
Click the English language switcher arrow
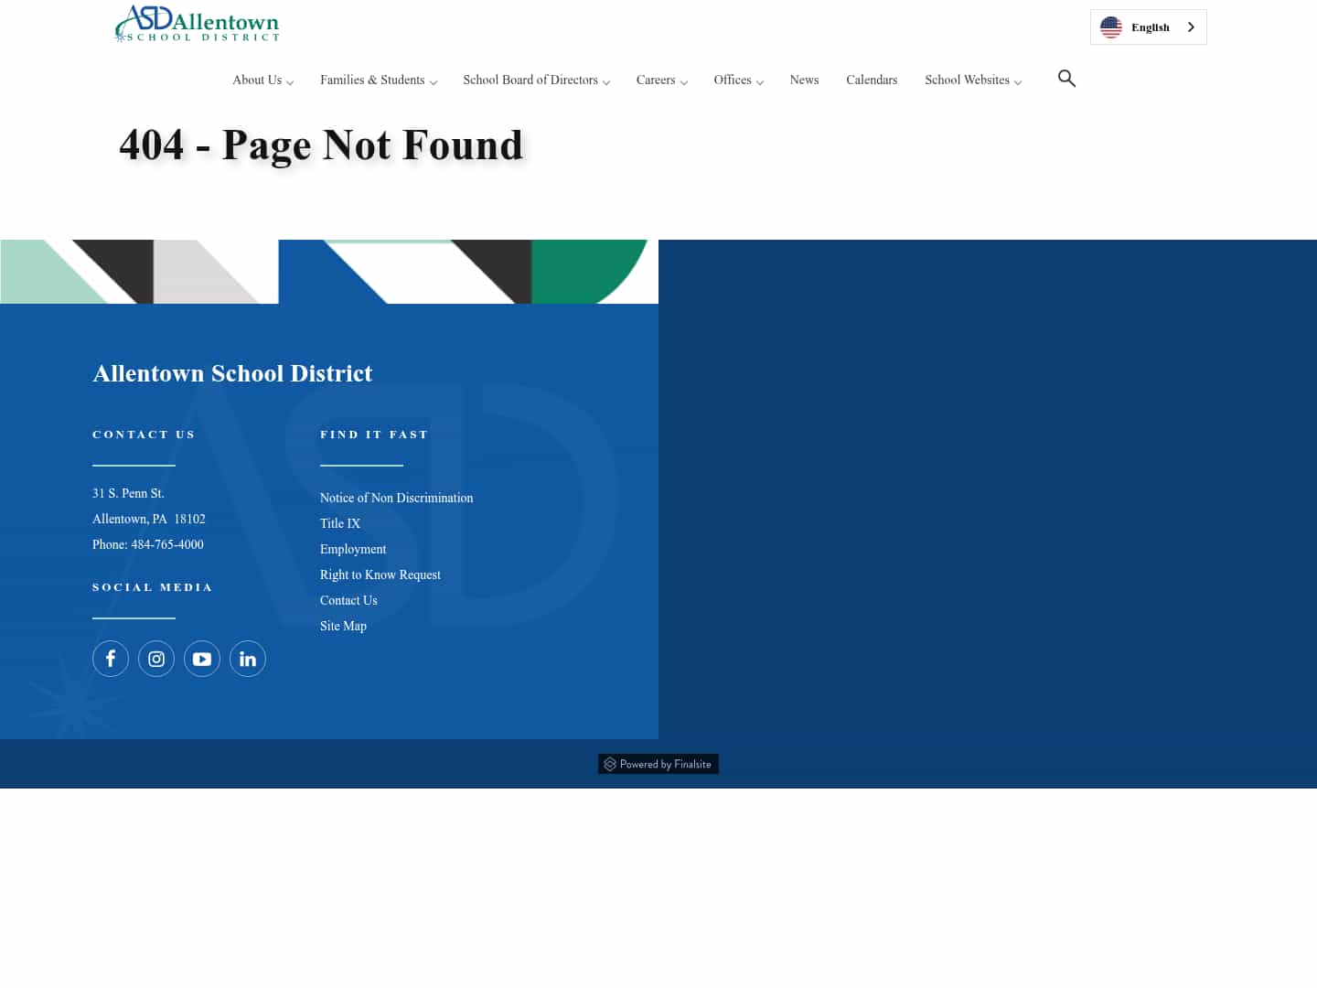click(1191, 27)
